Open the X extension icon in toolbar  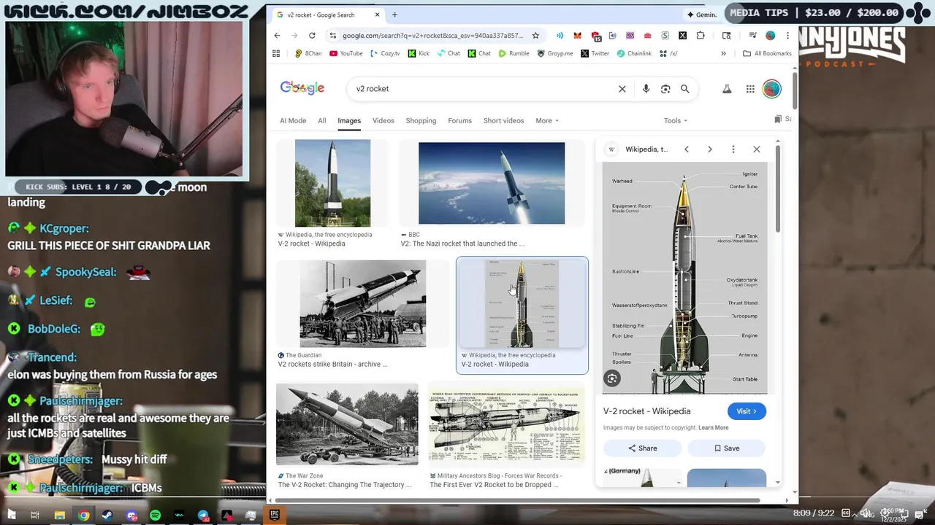pos(682,35)
